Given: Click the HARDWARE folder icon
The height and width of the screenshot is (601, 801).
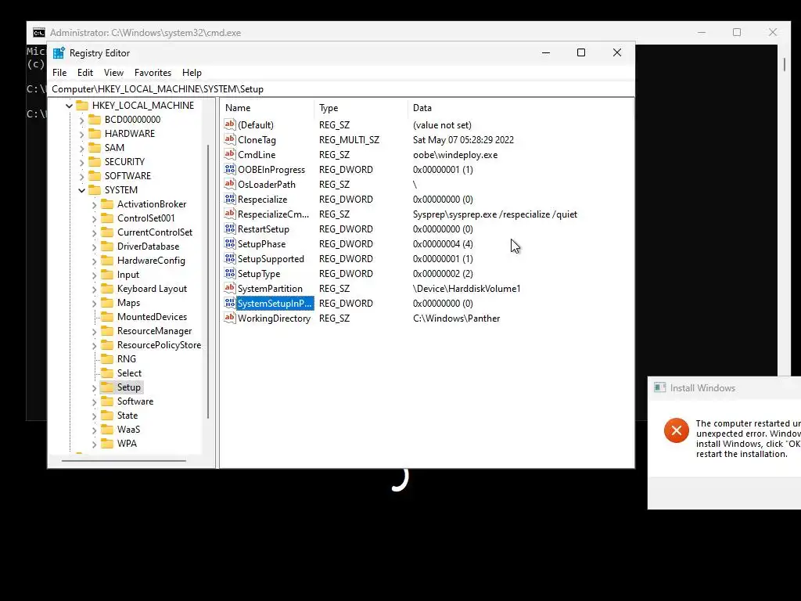Looking at the screenshot, I should (95, 133).
